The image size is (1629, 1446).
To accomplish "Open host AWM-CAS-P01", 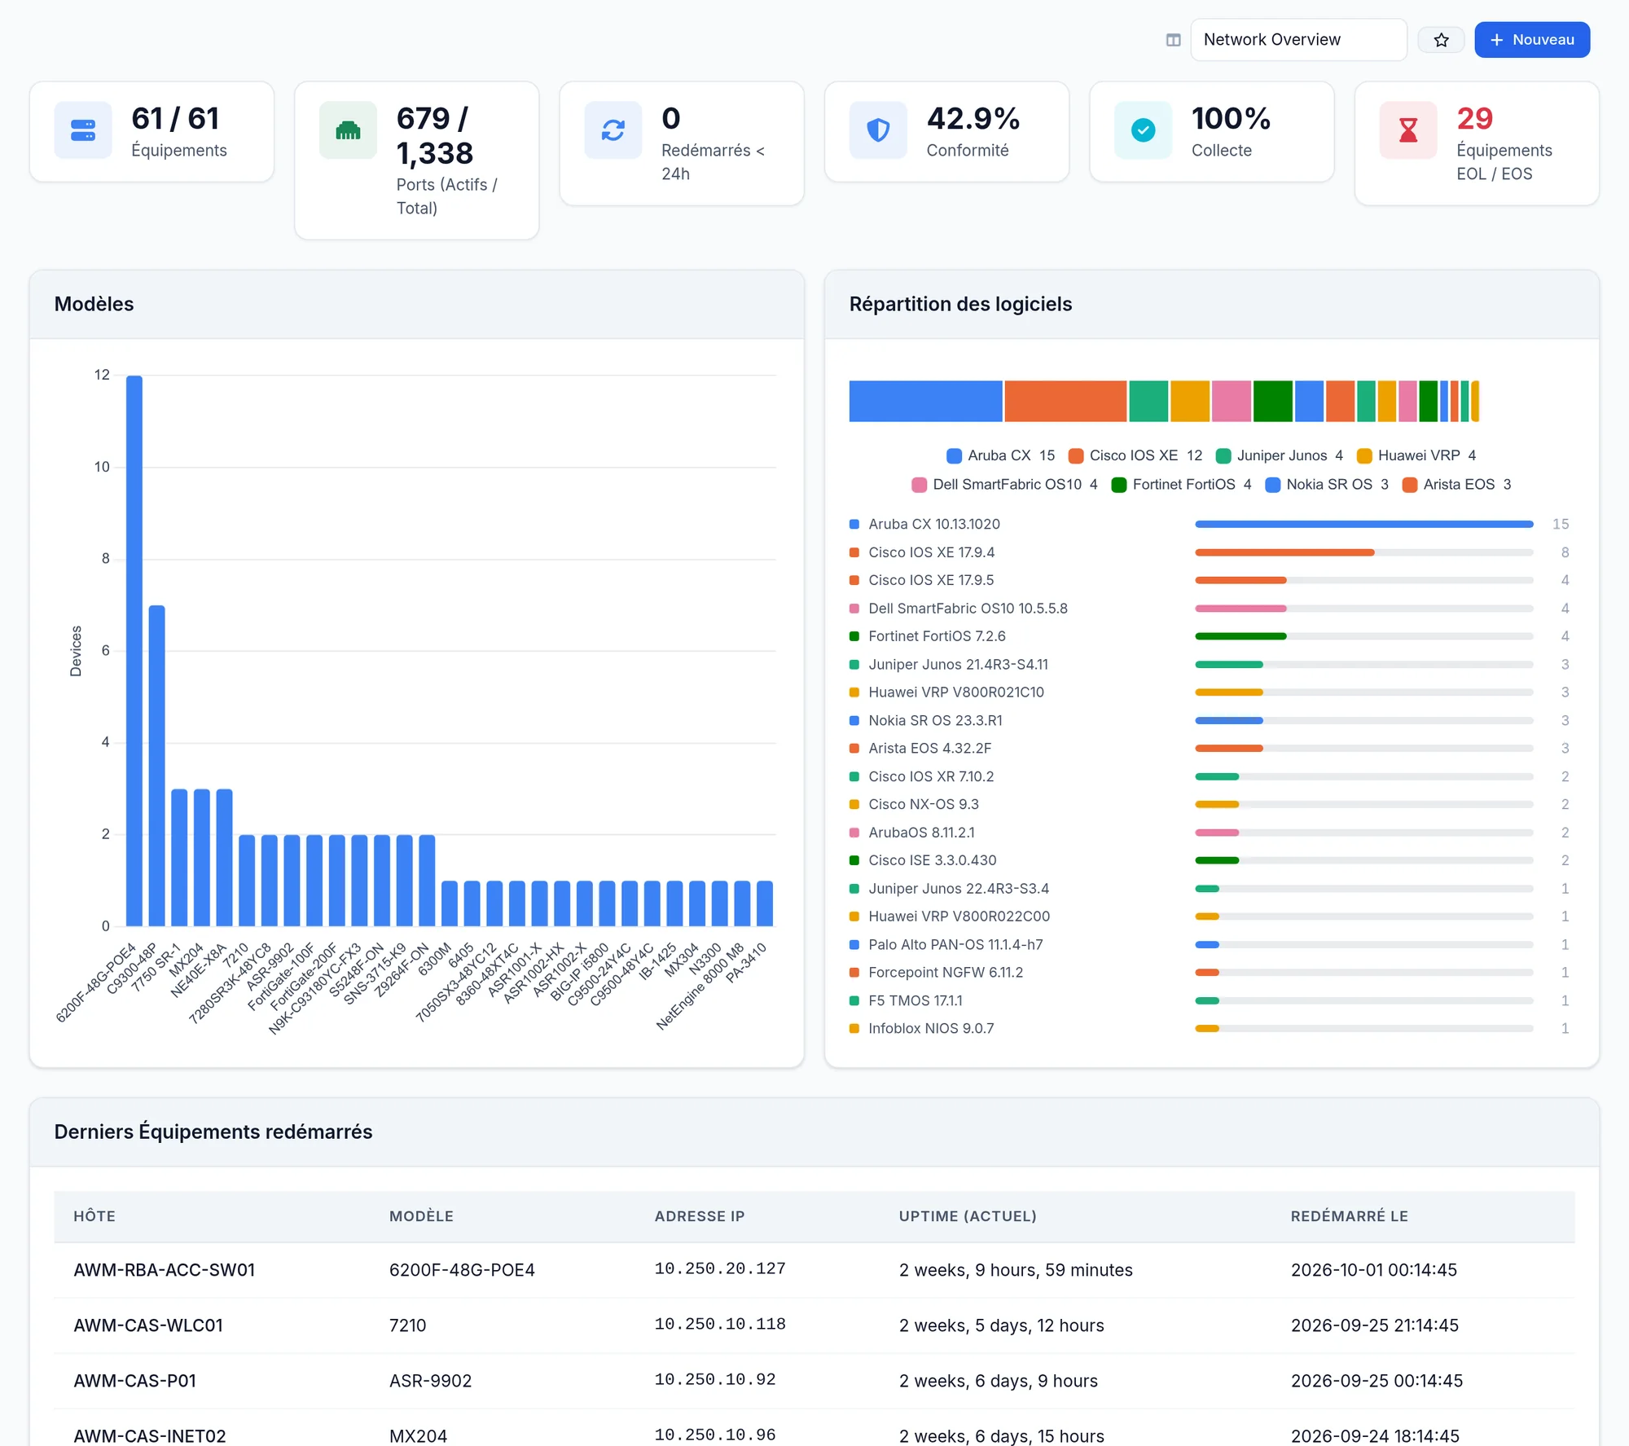I will pyautogui.click(x=134, y=1381).
